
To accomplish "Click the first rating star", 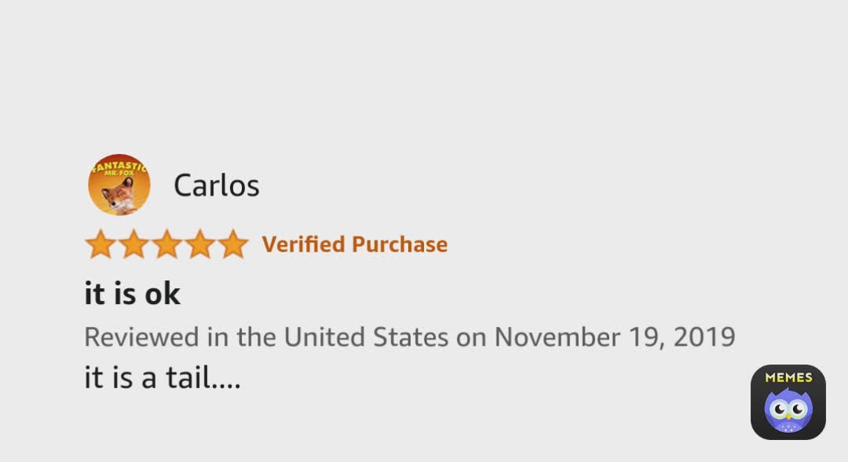I will 101,245.
